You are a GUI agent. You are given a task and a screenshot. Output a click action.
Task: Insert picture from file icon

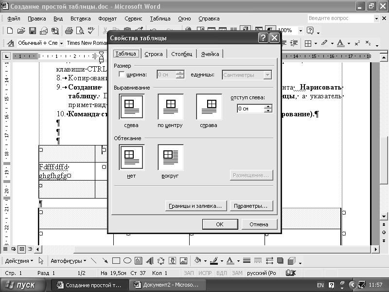(183, 261)
